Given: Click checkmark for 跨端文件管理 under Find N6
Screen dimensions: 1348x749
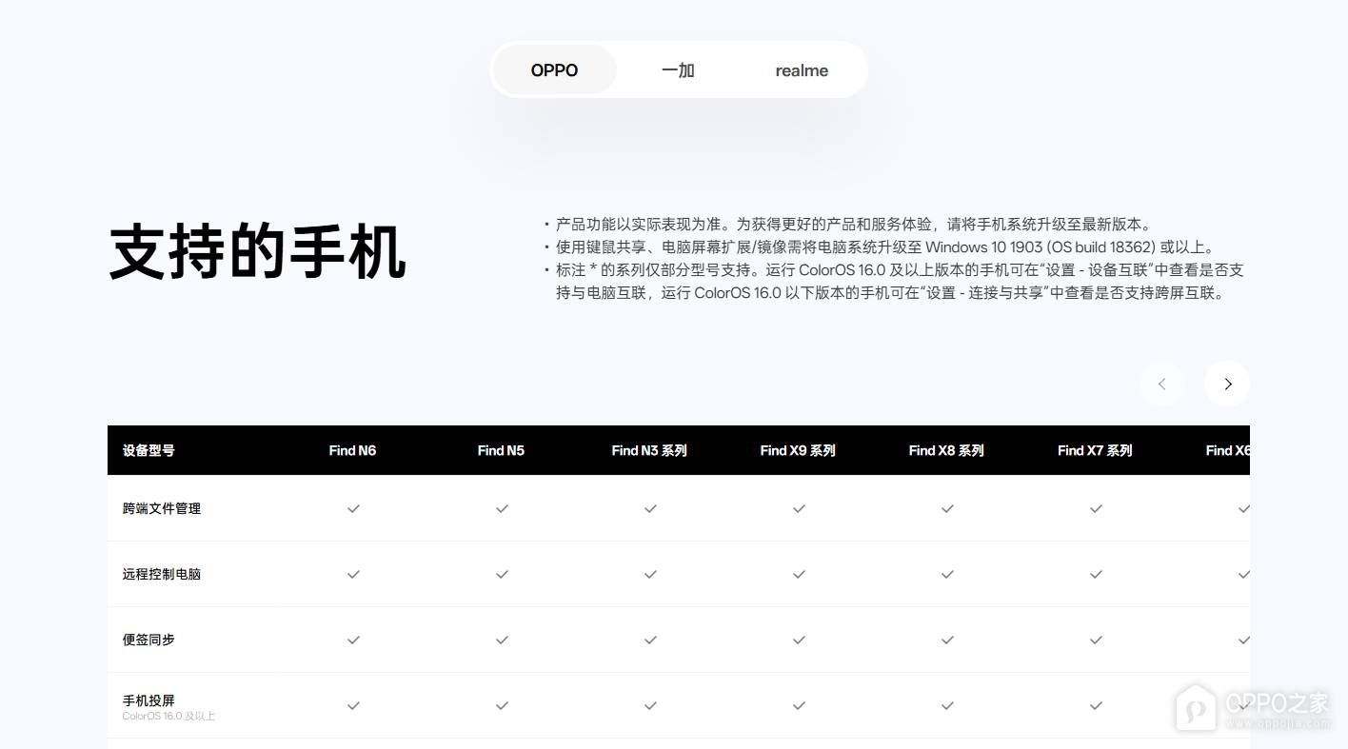Looking at the screenshot, I should [x=353, y=508].
